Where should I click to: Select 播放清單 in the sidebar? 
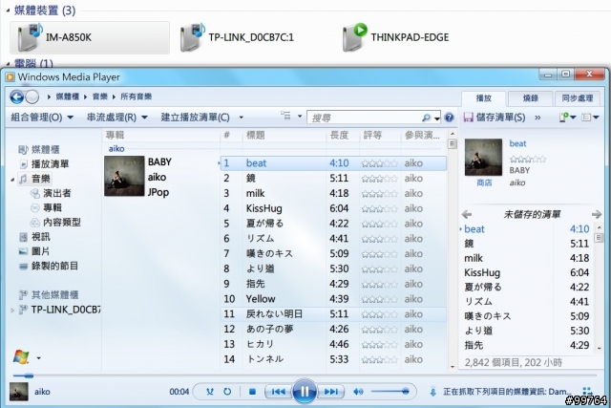click(x=50, y=163)
